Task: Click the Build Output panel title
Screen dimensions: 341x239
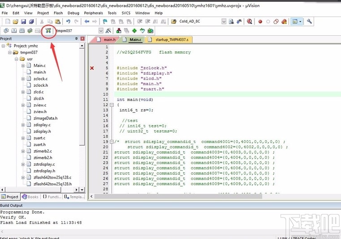Action: click(11, 205)
